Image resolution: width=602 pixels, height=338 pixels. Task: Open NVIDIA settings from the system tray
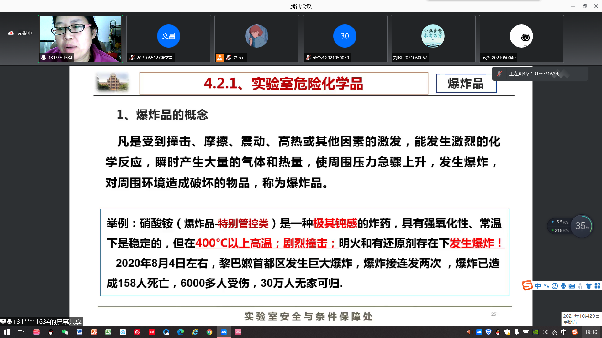click(x=536, y=332)
